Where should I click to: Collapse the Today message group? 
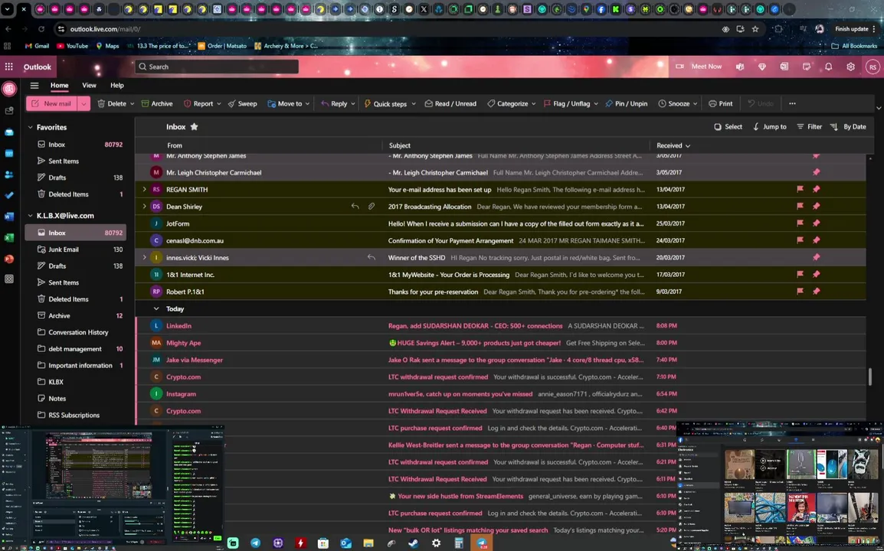[x=156, y=308]
